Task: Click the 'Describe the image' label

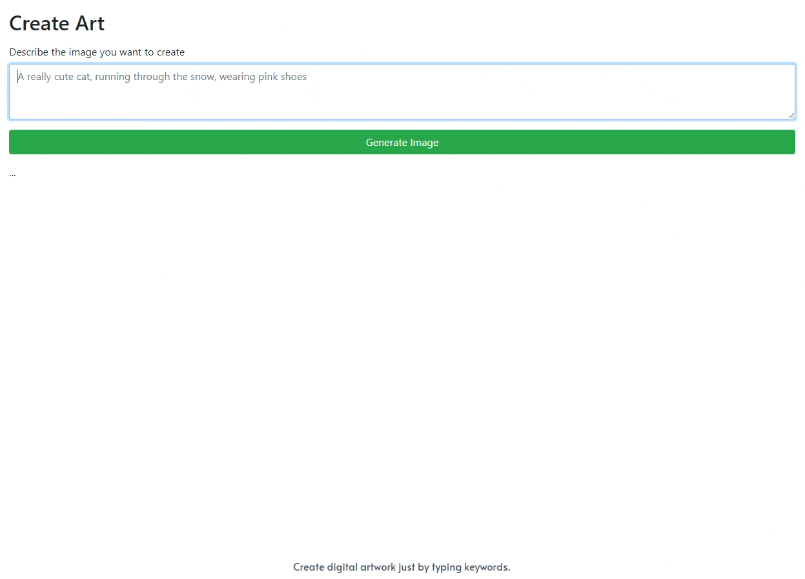Action: [97, 52]
